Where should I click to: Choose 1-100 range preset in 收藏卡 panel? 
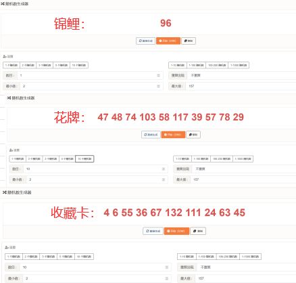[x=206, y=257]
